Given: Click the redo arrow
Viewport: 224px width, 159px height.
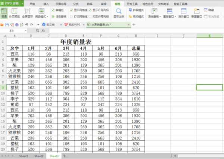Looking at the screenshot, I should tap(32, 25).
